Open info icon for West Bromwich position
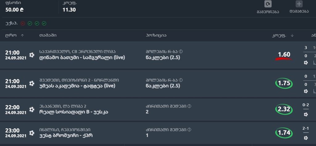 pyautogui.click(x=189, y=130)
